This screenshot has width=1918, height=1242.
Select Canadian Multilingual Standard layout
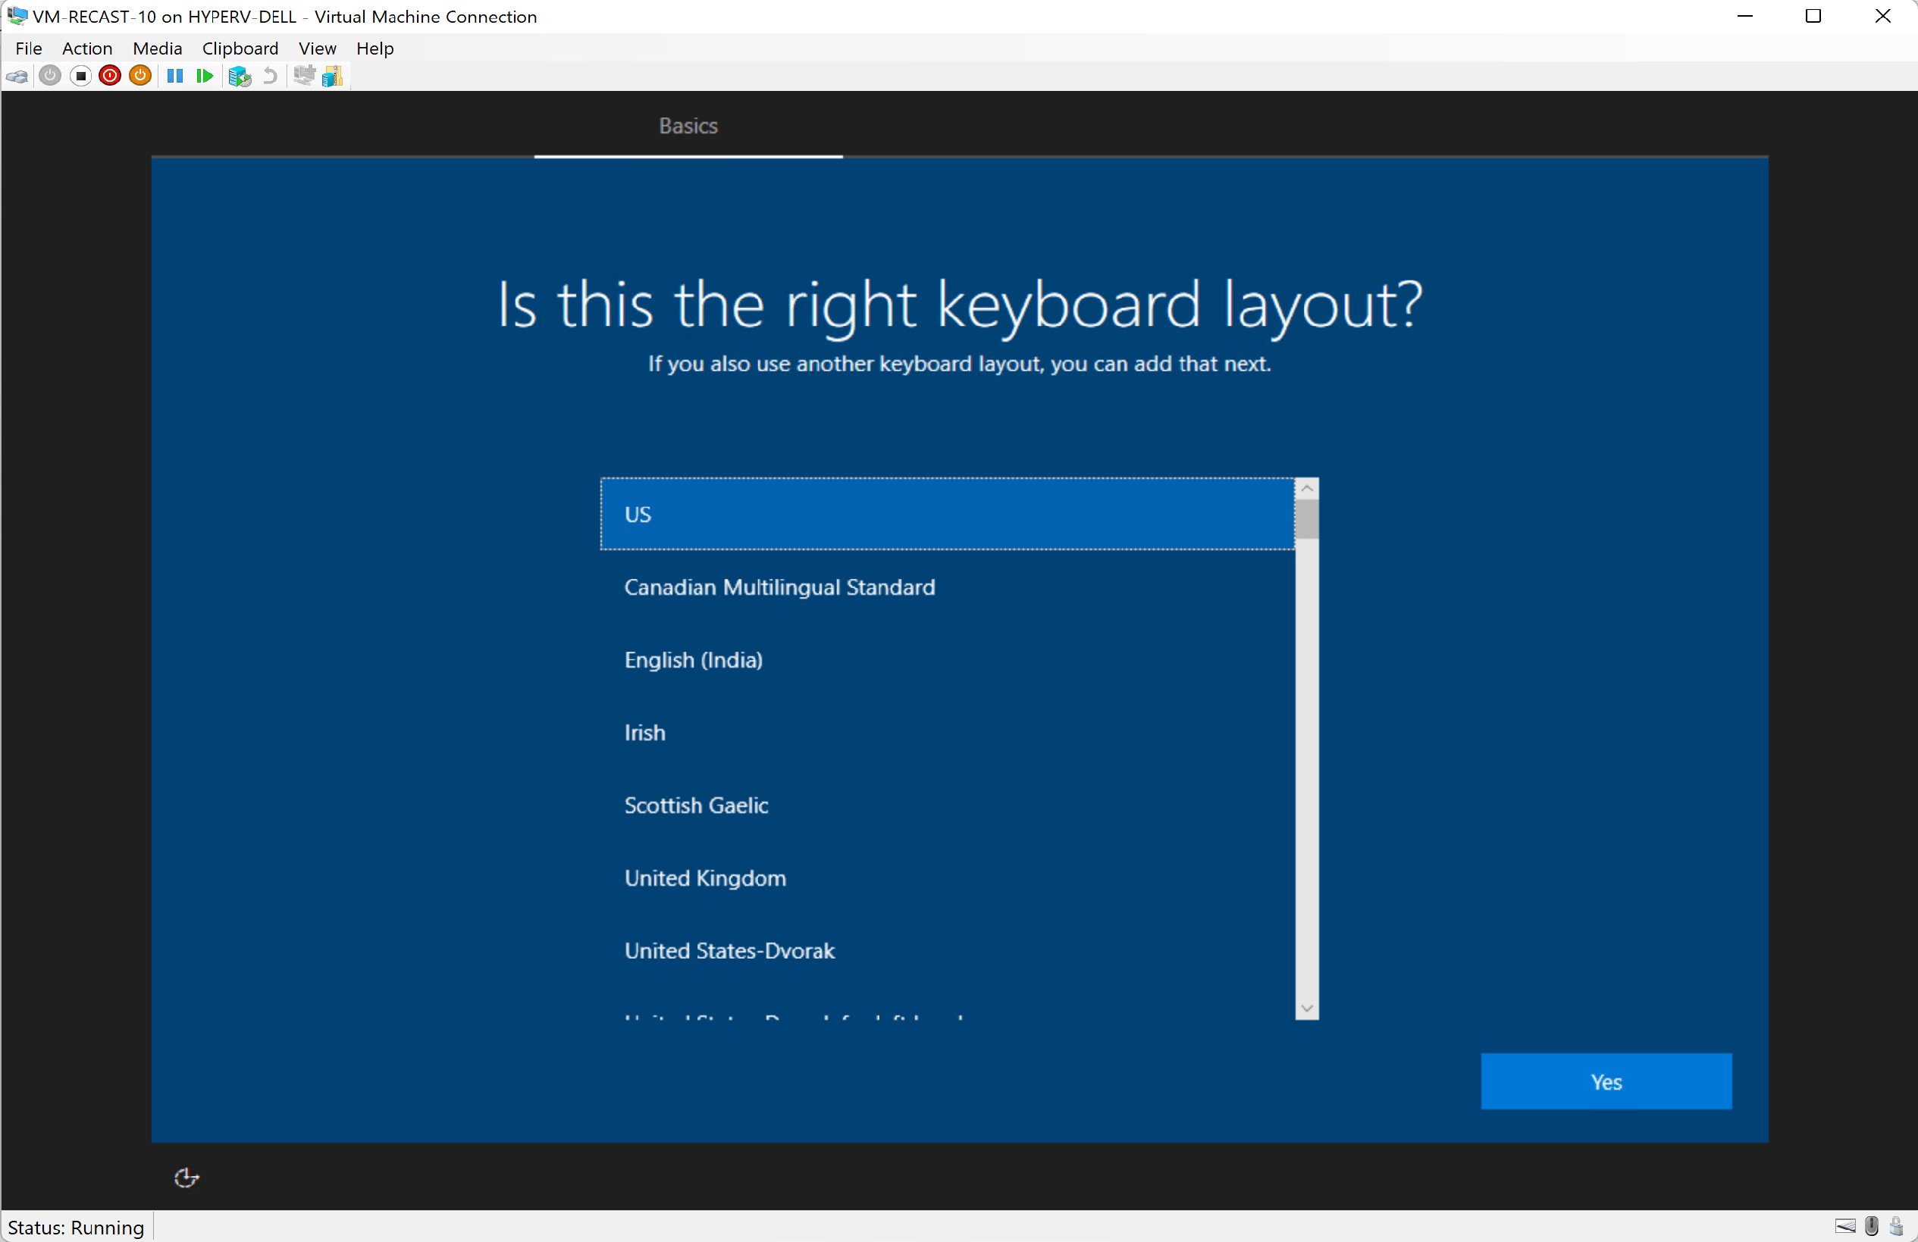(779, 587)
